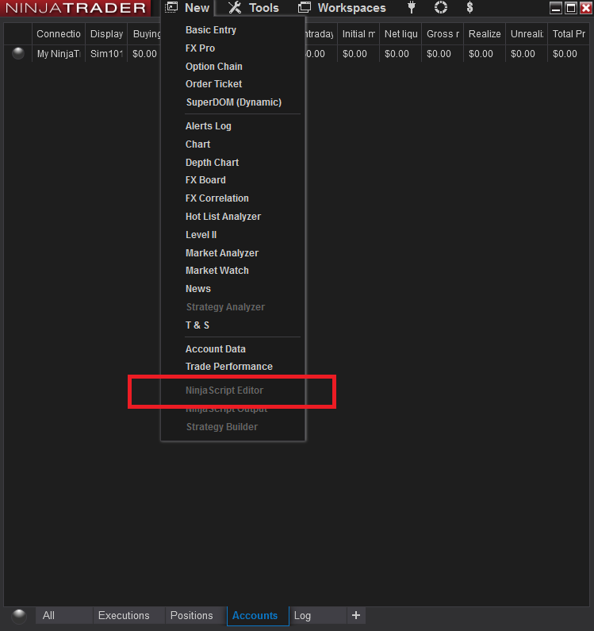Open Option Chain window
The image size is (594, 631).
[x=214, y=67]
